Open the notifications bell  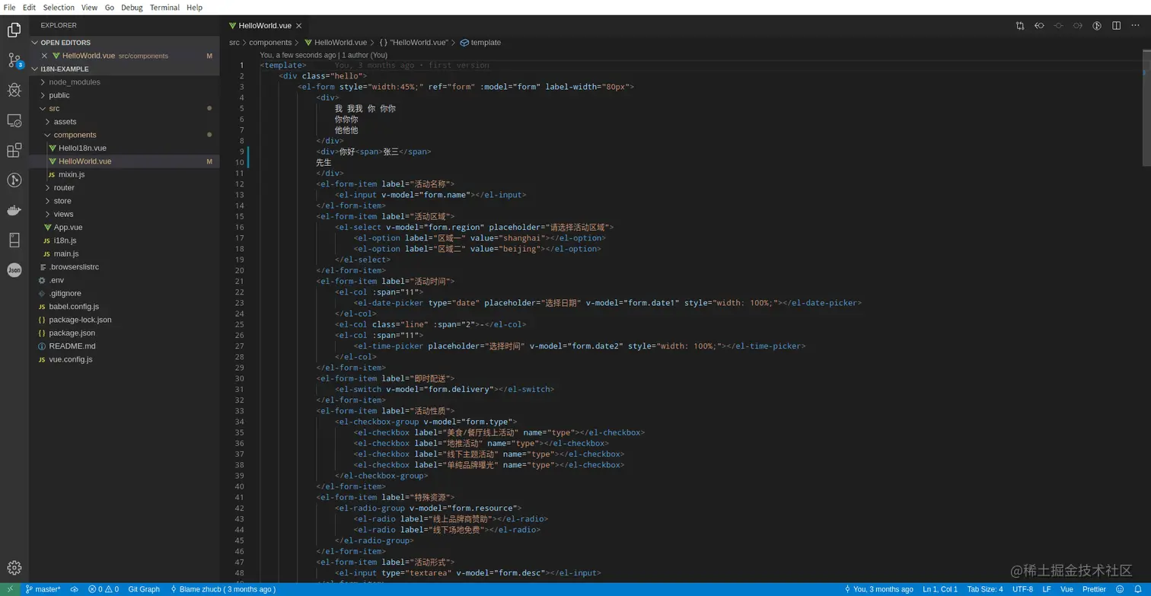point(1138,589)
